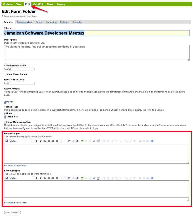Uncheck the Mailer action adapter
Screen dimensions: 193x217
[5, 102]
